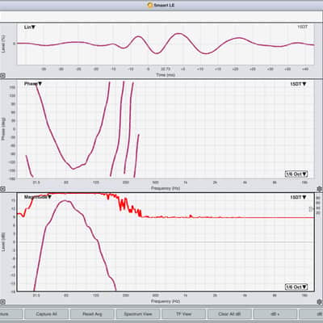323x323 pixels.
Task: Click the dB + button
Action: click(275, 314)
